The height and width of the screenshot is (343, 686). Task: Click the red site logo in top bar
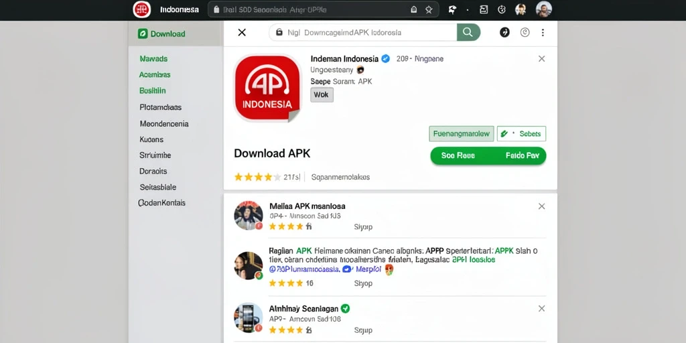pyautogui.click(x=142, y=9)
